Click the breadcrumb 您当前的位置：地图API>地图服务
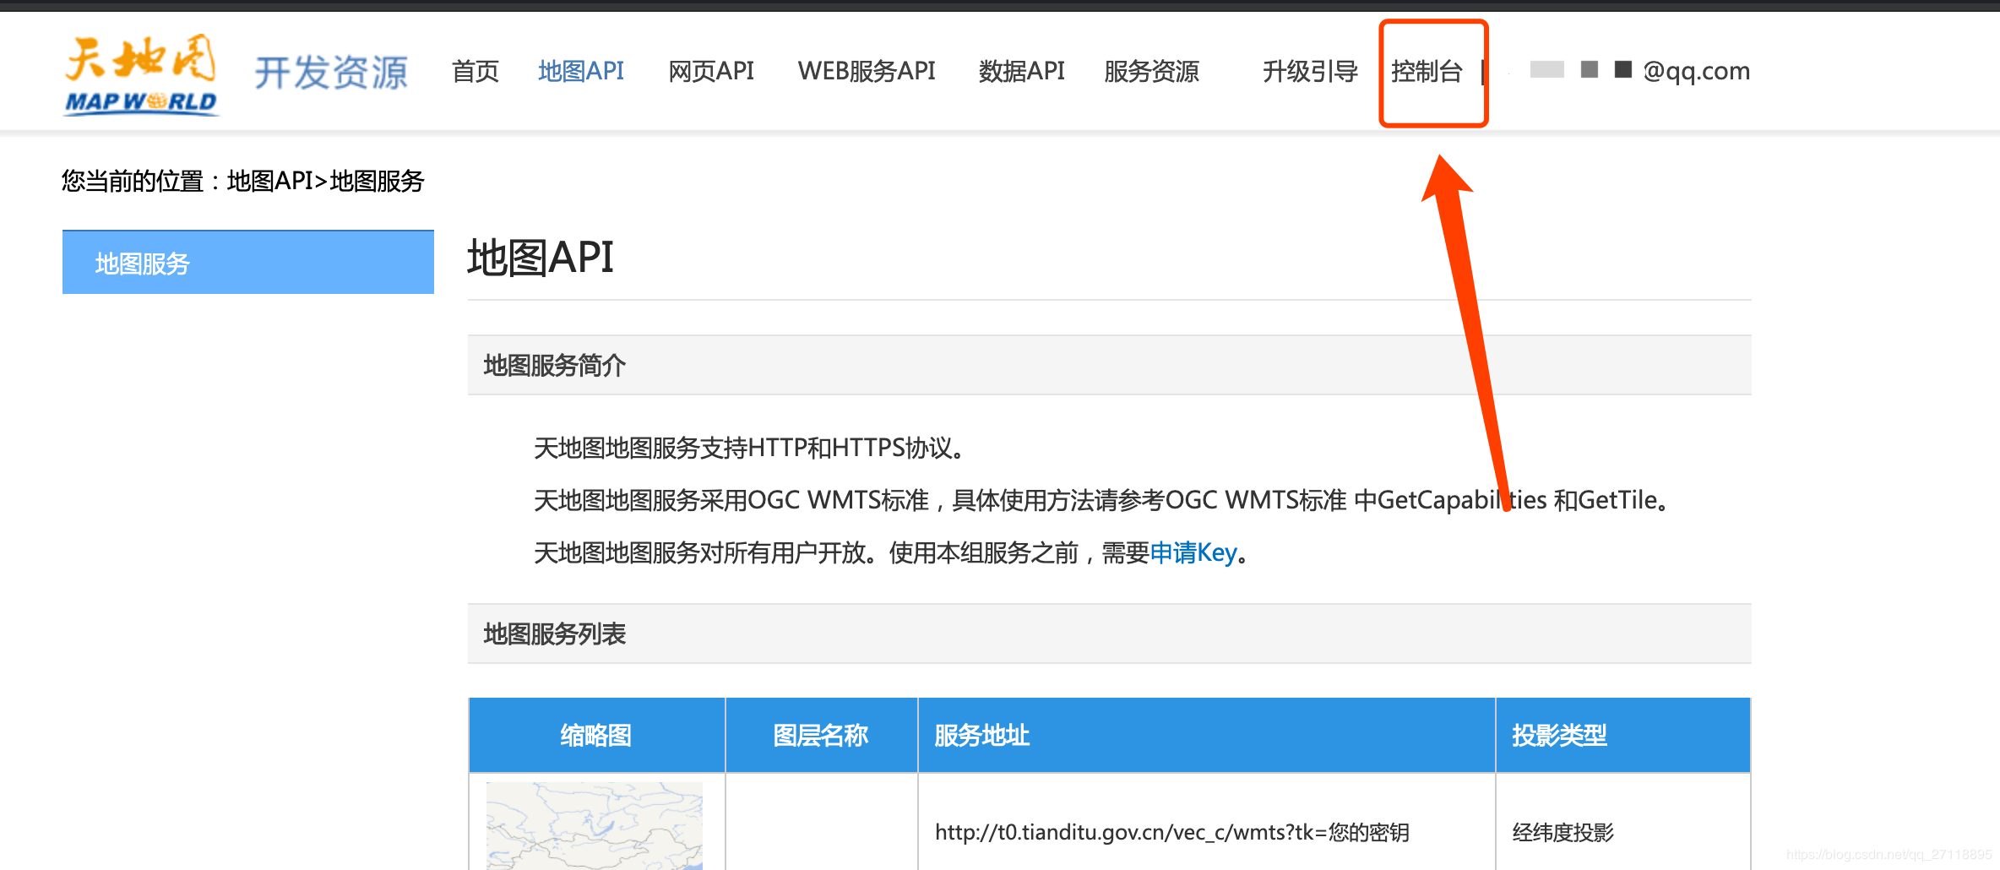Image resolution: width=2000 pixels, height=870 pixels. click(243, 181)
